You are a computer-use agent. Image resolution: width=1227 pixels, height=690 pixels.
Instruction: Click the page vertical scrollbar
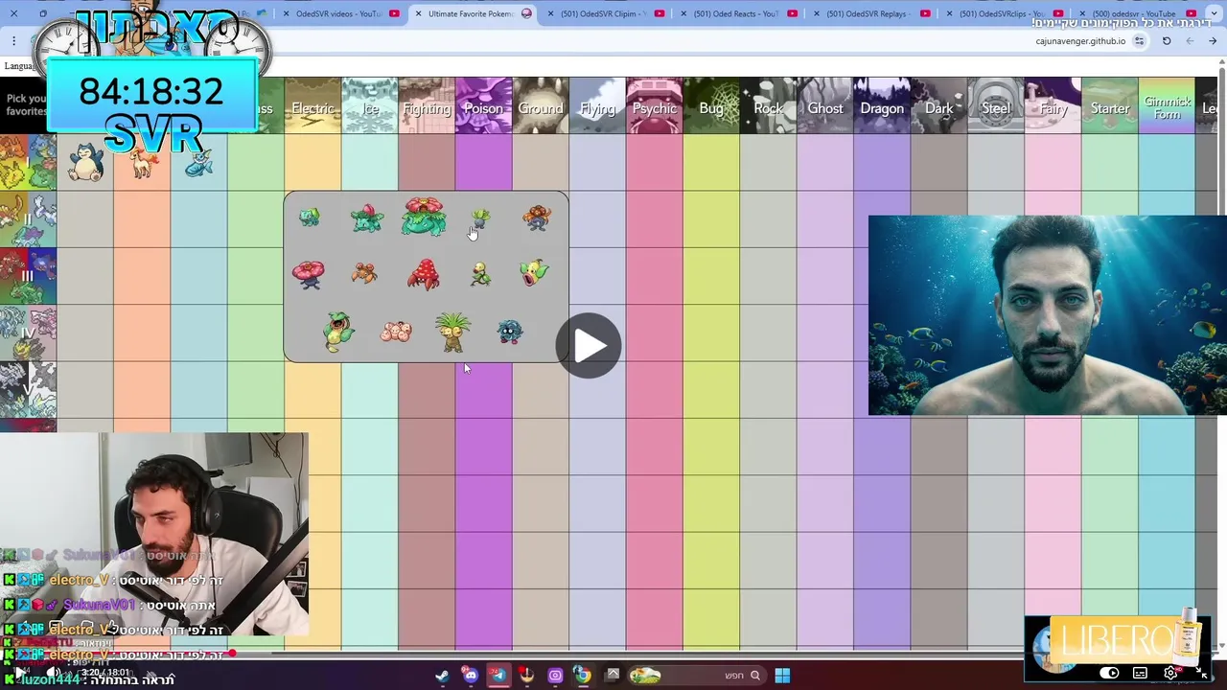1222,355
